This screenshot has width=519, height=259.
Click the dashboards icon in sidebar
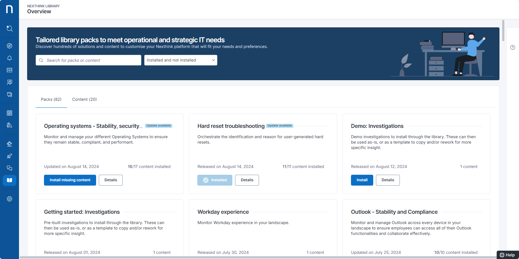tap(10, 70)
